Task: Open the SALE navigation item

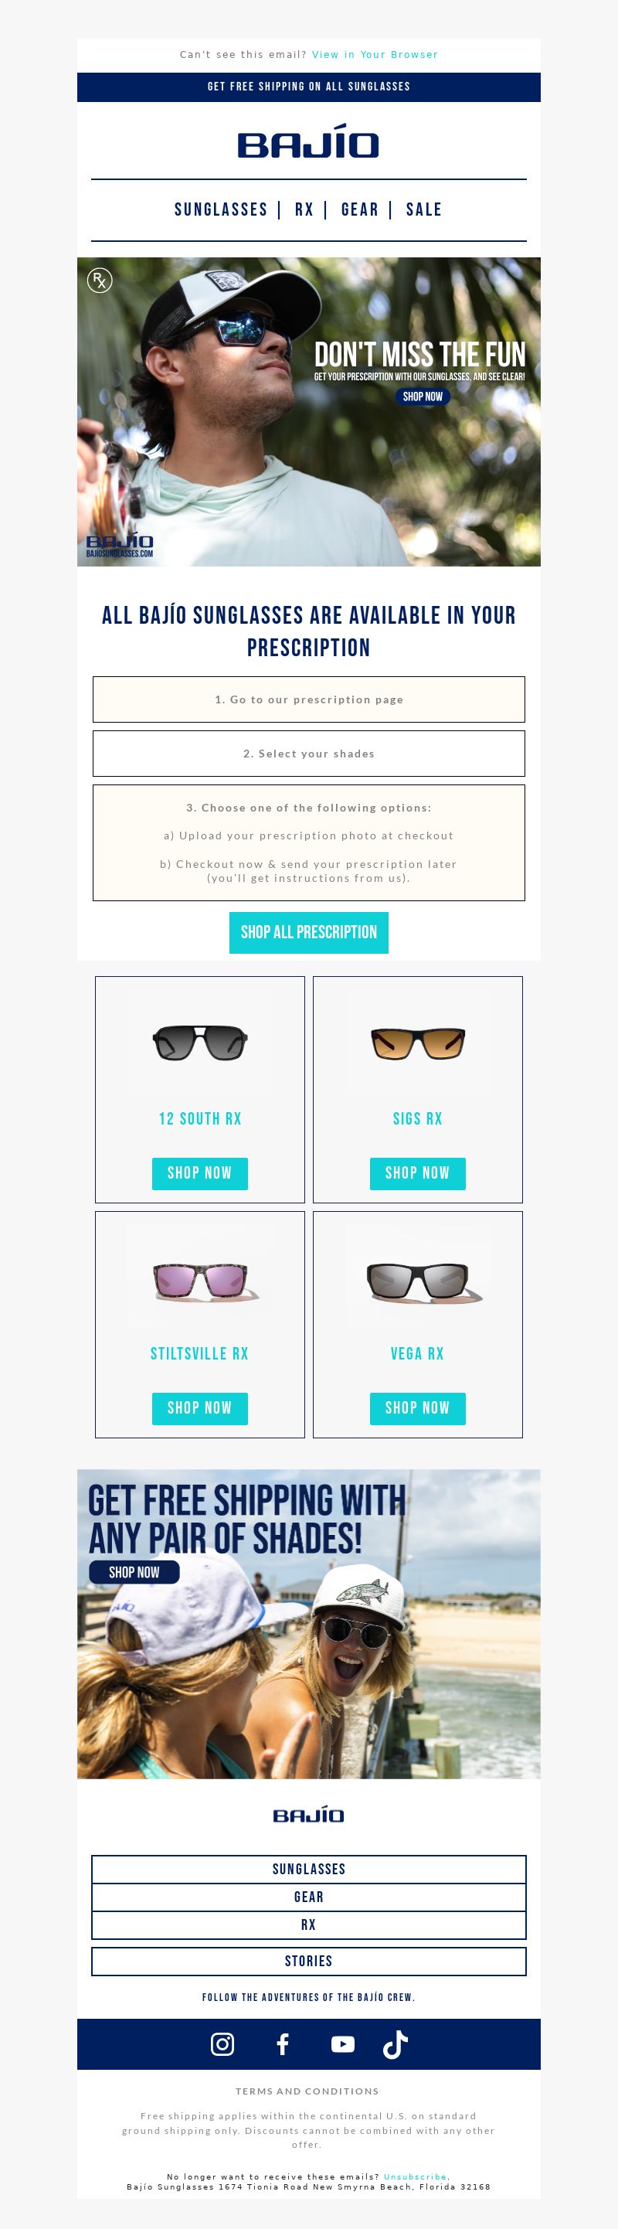Action: [x=423, y=209]
